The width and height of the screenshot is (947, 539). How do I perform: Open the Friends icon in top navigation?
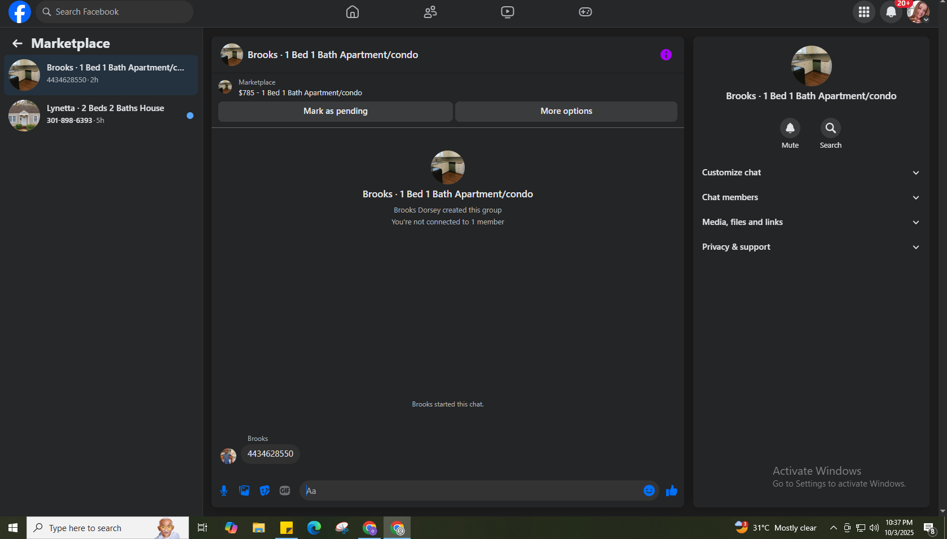tap(430, 12)
